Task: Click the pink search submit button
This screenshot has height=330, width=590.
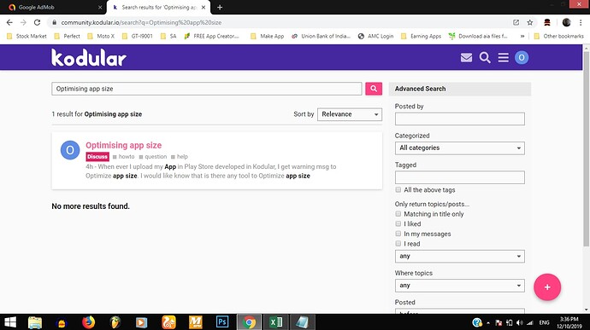Action: point(374,89)
